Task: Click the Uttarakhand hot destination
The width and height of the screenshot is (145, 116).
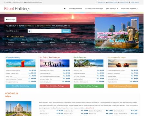Action: (x=26, y=45)
